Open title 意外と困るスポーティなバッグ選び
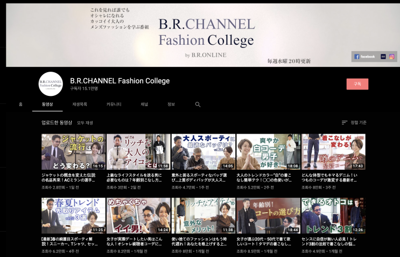 click(199, 178)
